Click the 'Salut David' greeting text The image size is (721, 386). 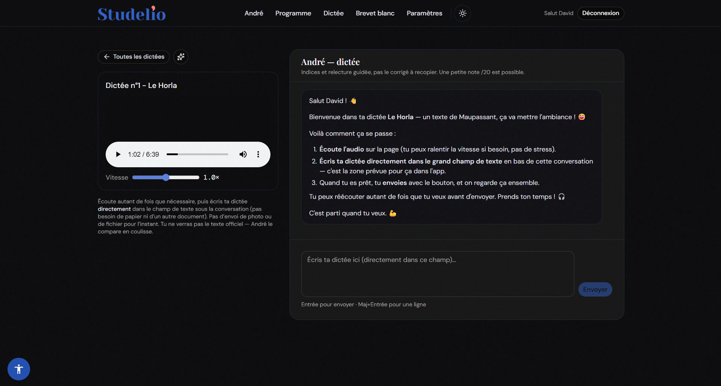point(559,13)
